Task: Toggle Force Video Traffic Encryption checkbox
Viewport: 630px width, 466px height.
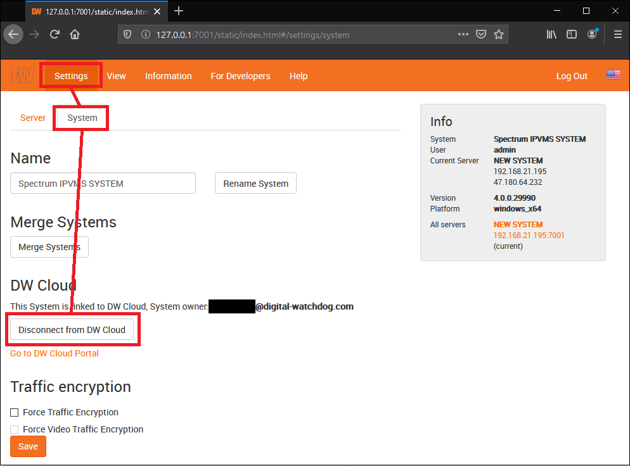Action: click(x=15, y=429)
